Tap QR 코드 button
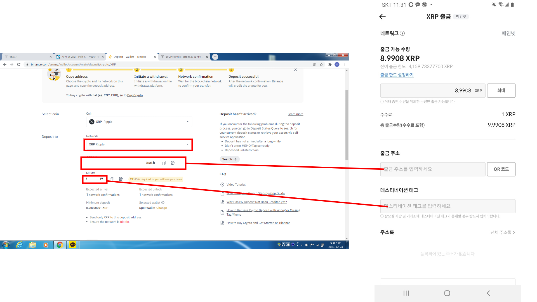 [501, 169]
